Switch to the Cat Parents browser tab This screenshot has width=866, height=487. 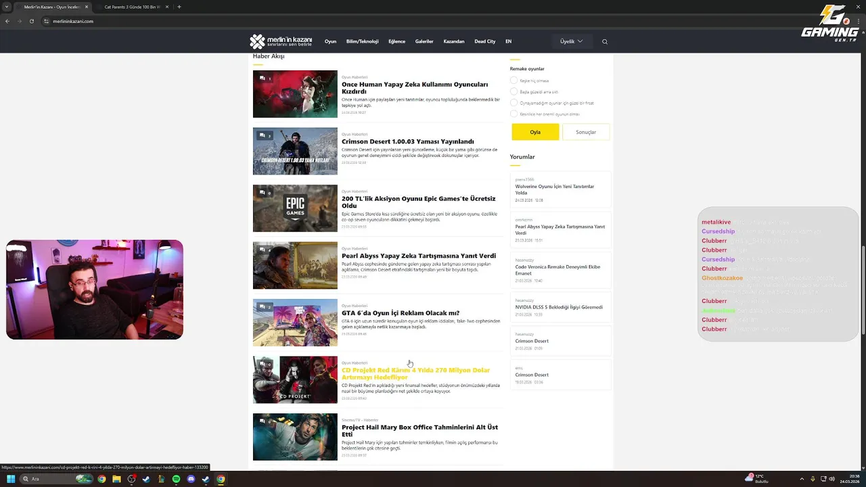click(133, 7)
